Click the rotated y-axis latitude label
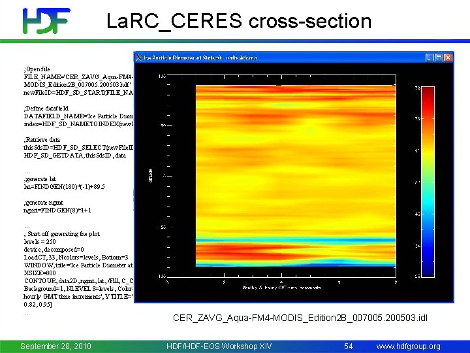Image resolution: width=470 pixels, height=353 pixels. point(151,176)
